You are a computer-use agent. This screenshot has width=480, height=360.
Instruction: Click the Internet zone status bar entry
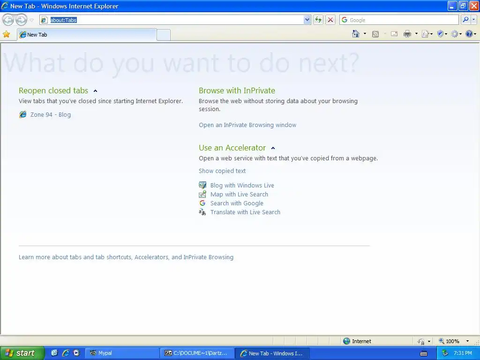357,341
